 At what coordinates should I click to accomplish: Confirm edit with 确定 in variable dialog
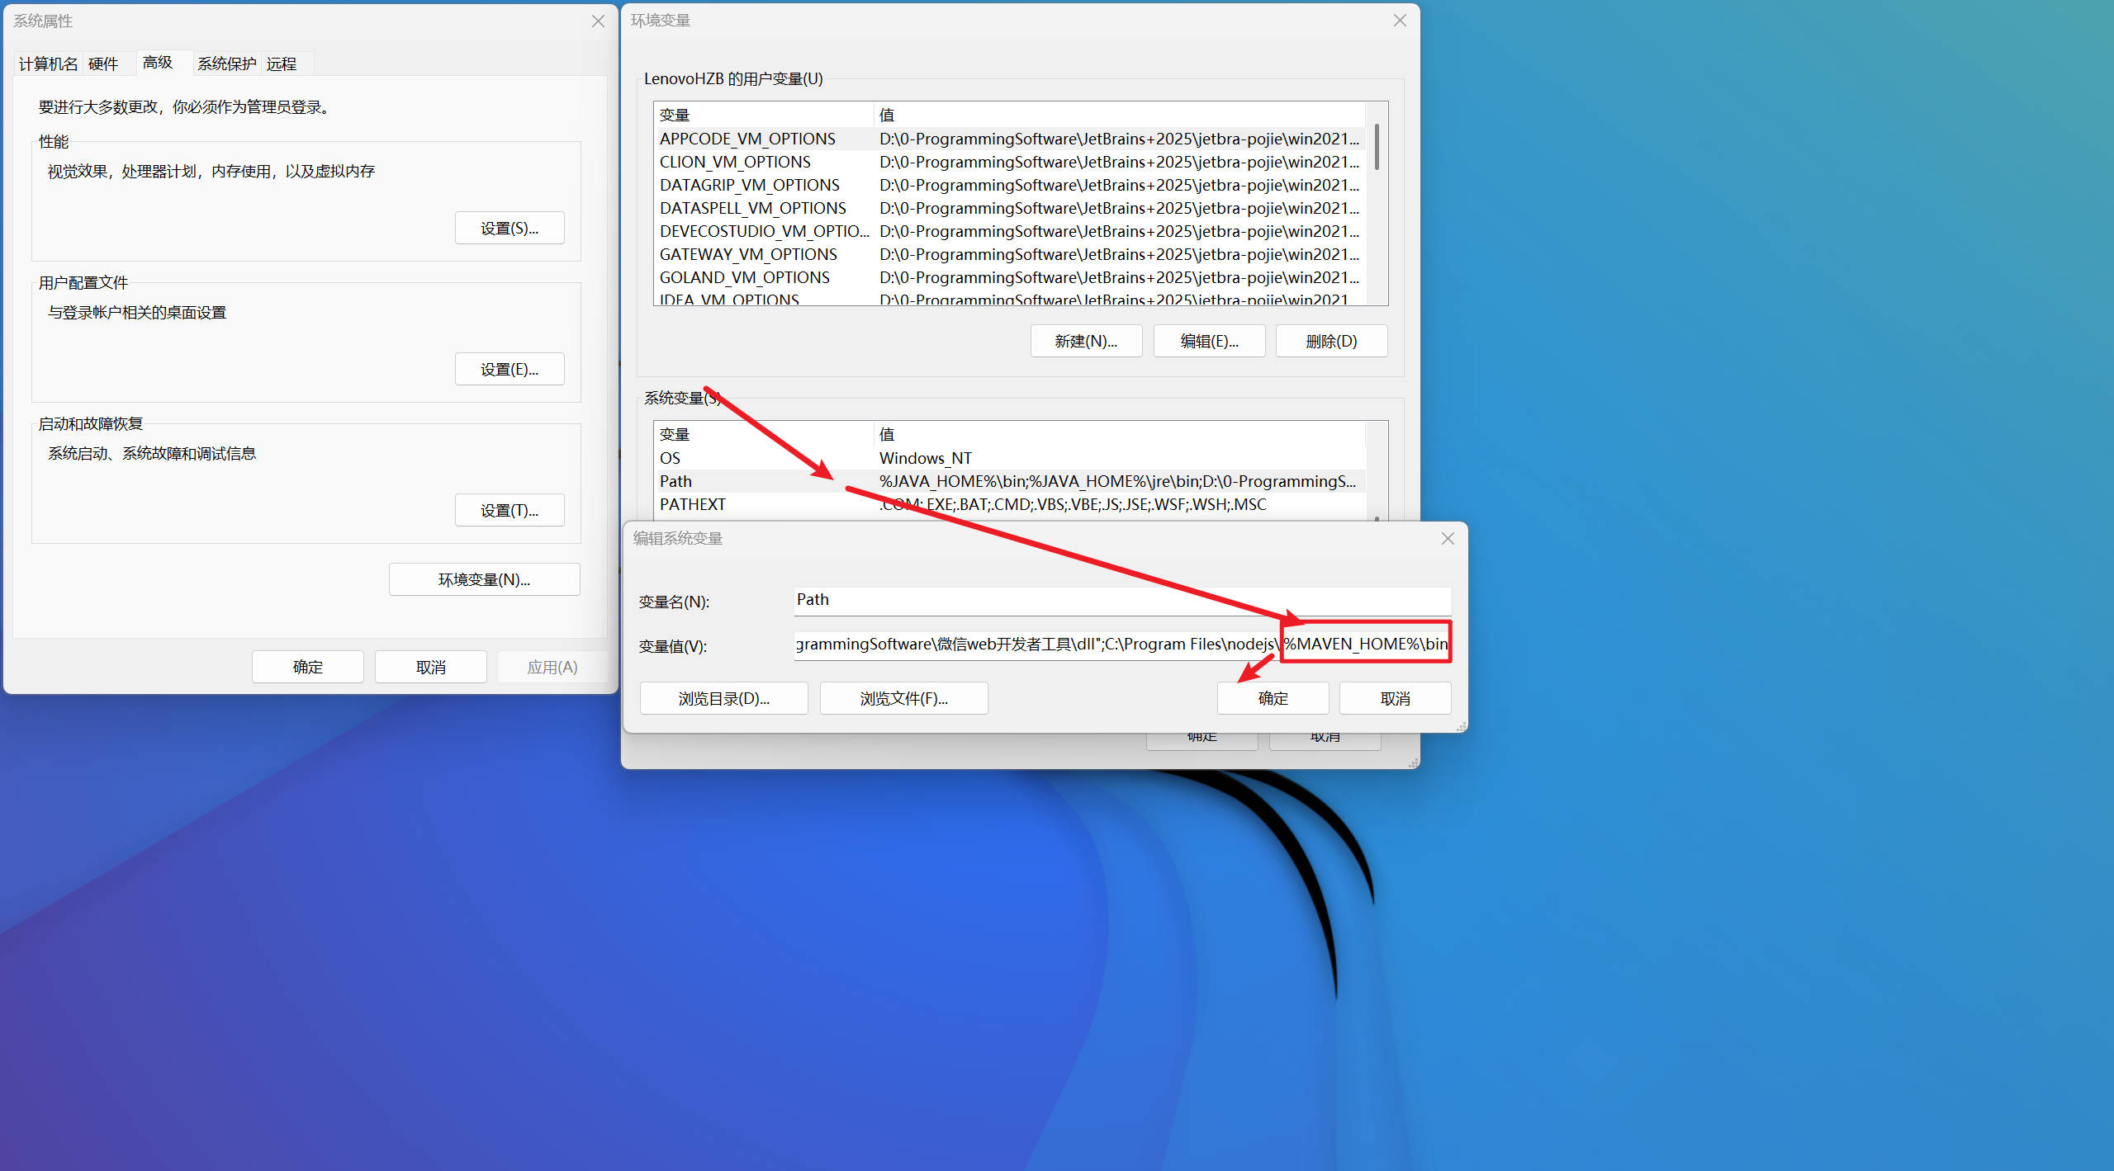(x=1273, y=699)
